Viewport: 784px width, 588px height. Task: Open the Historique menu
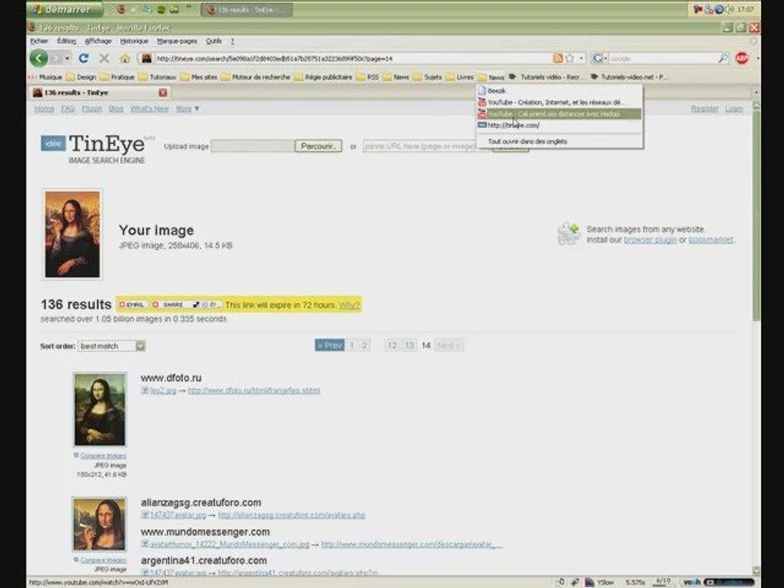[134, 41]
